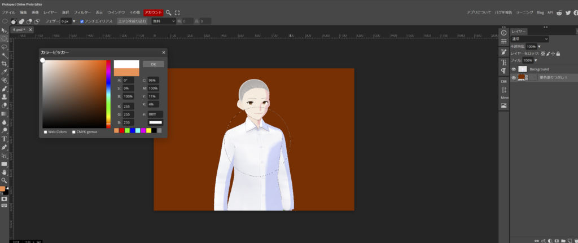Image resolution: width=578 pixels, height=243 pixels.
Task: Open the フィルター menu
Action: pyautogui.click(x=82, y=12)
